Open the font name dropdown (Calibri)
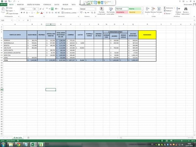The height and width of the screenshot is (147, 196). pos(33,9)
